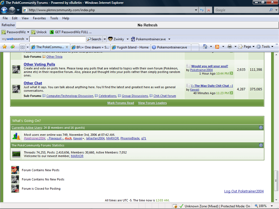This screenshot has width=279, height=209.
Task: Open Favorites Center star icon
Action: click(4, 47)
